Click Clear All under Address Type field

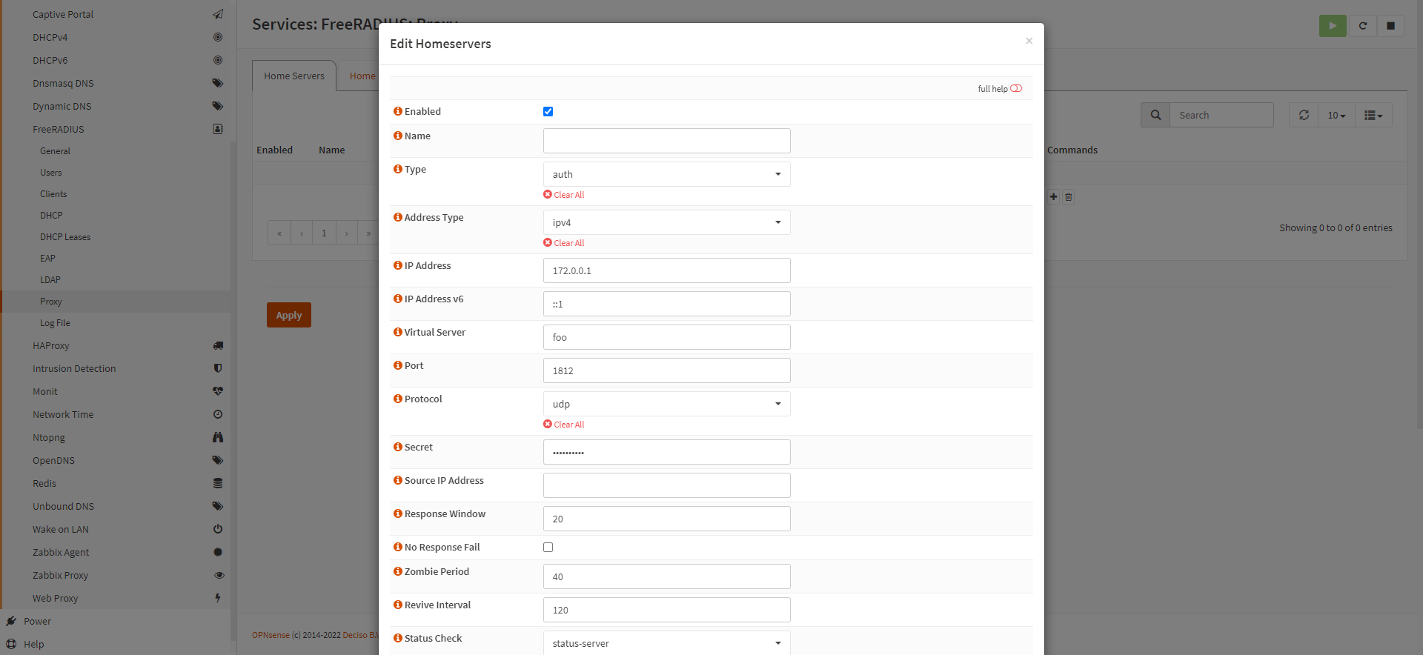[564, 243]
